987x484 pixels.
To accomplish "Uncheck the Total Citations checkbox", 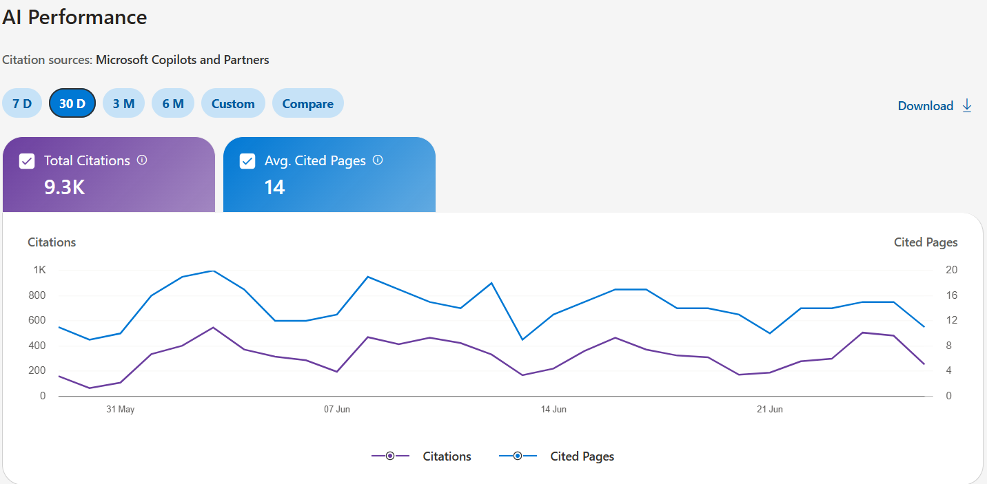I will (27, 161).
